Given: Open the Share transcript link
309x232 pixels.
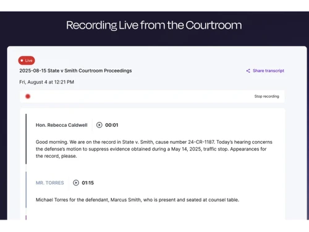Looking at the screenshot, I should click(x=268, y=71).
